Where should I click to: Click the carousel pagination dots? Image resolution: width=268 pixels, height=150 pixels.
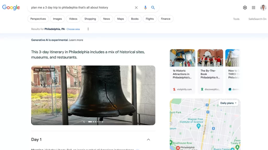93,122
